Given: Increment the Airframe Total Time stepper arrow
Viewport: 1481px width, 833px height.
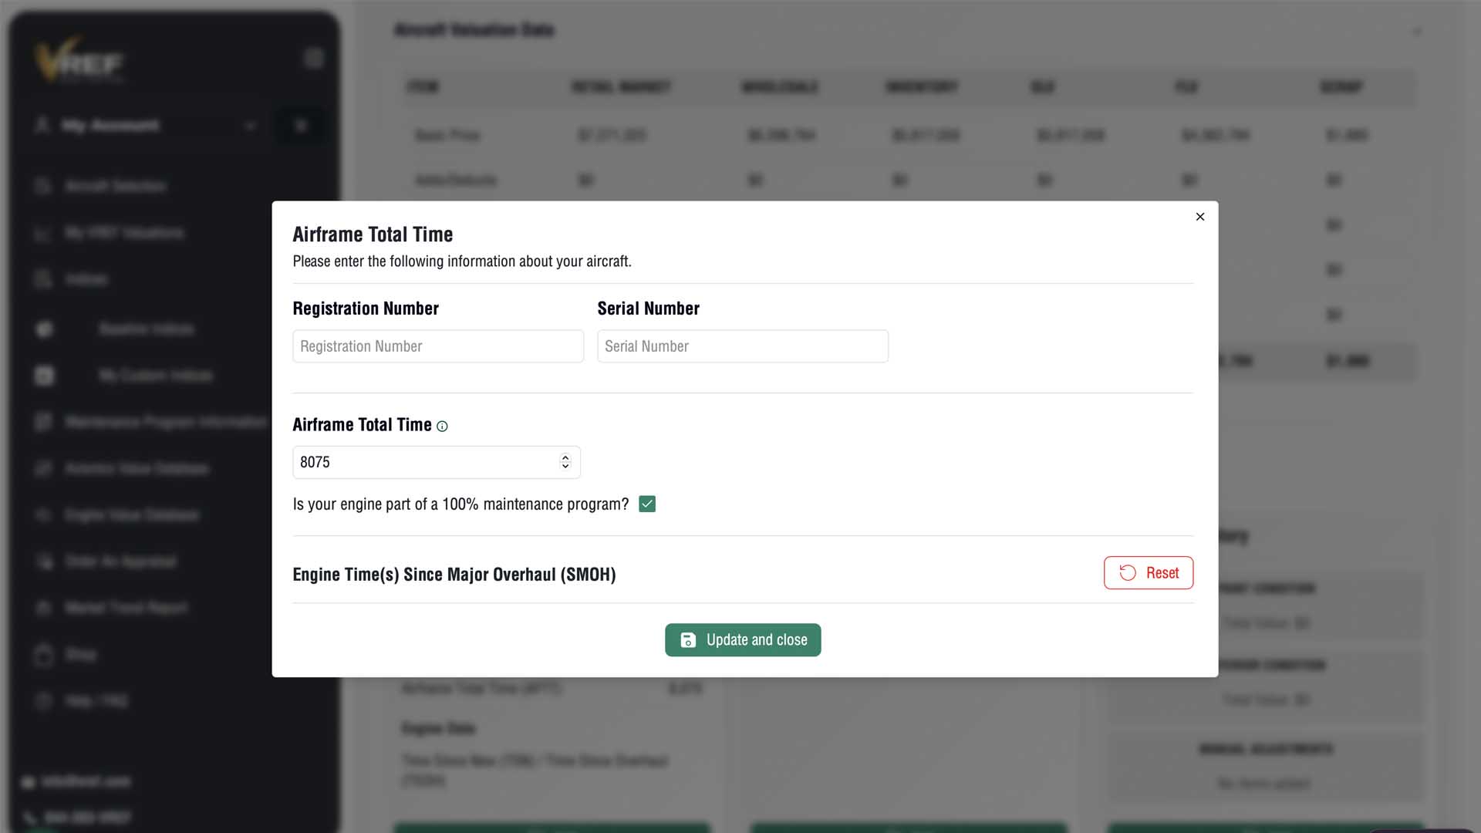Looking at the screenshot, I should tap(565, 457).
